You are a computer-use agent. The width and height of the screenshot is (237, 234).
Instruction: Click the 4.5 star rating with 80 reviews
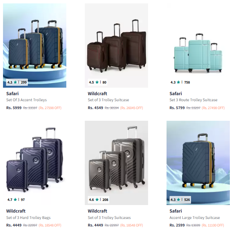pyautogui.click(x=98, y=82)
